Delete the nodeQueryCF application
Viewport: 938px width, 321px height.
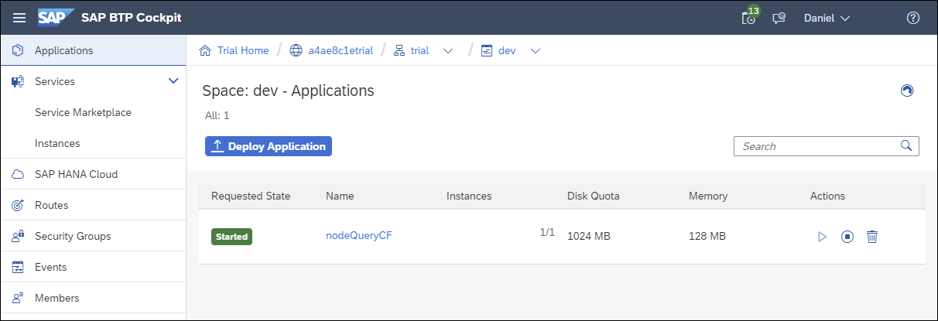point(872,236)
